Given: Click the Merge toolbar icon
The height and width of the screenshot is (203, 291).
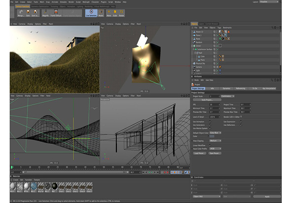Looking at the screenshot, I should 21,13.
